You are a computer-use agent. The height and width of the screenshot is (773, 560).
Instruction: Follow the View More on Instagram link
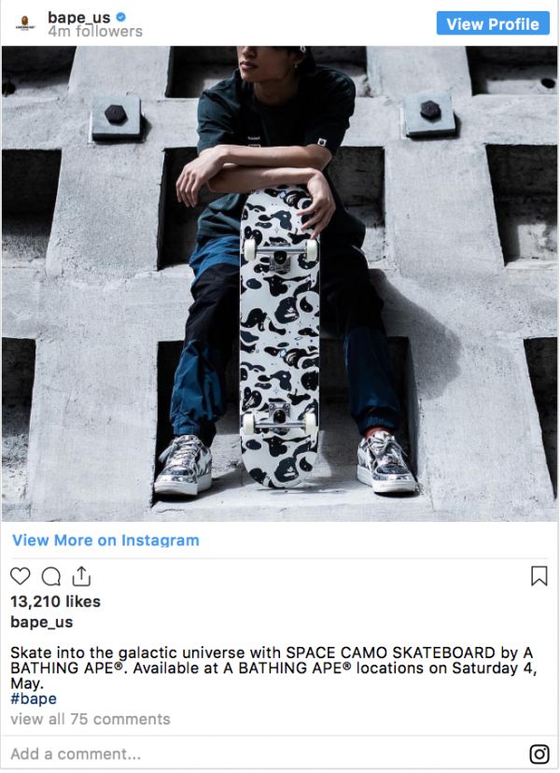[105, 541]
